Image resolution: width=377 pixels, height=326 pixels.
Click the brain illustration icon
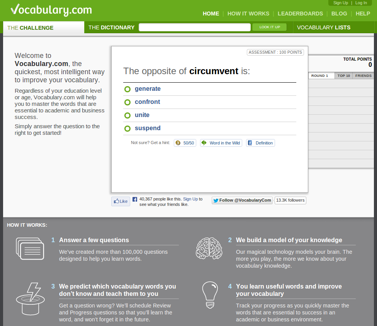point(209,248)
